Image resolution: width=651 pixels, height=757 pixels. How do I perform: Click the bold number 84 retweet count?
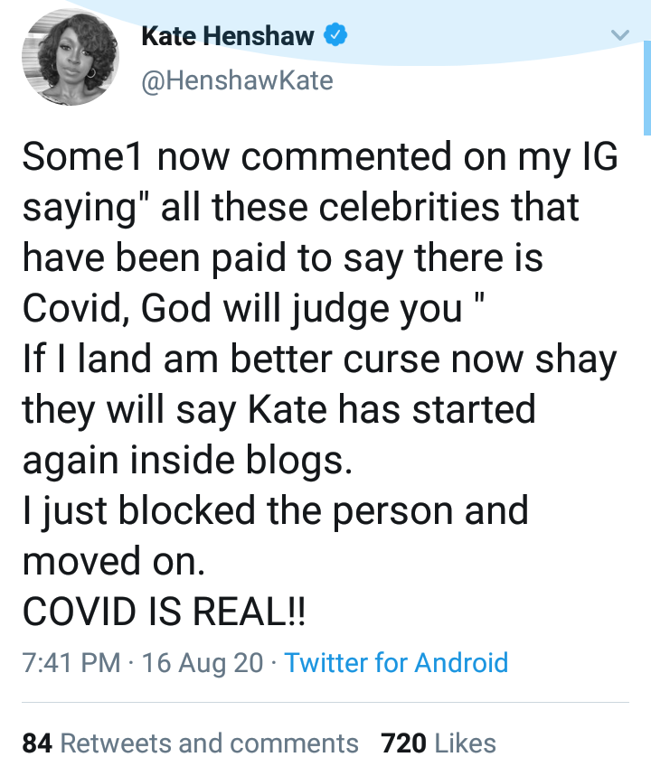[x=36, y=743]
